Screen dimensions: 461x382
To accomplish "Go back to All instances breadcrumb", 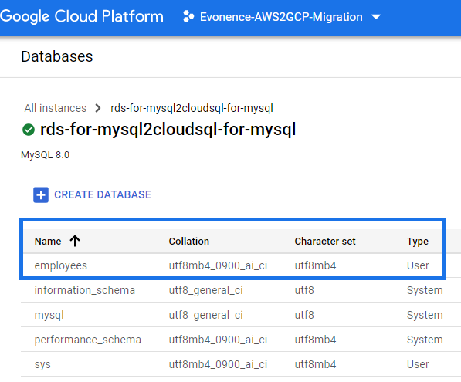I will point(56,108).
